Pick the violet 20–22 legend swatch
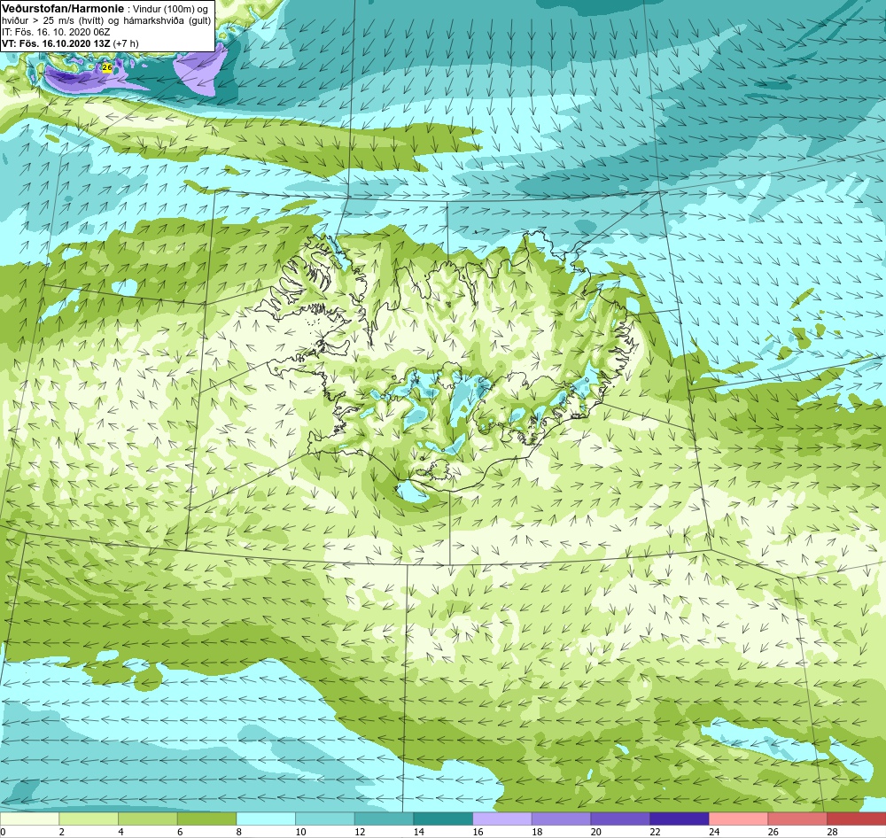The image size is (886, 838). coord(620,819)
